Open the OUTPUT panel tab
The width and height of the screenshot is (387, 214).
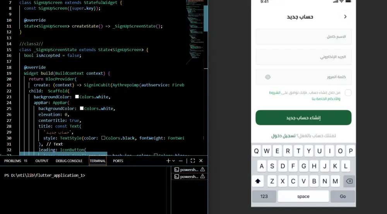(x=42, y=161)
